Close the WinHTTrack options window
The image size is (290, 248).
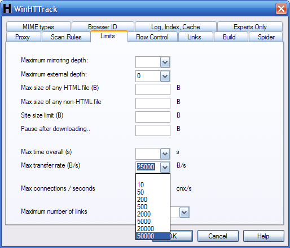point(281,8)
